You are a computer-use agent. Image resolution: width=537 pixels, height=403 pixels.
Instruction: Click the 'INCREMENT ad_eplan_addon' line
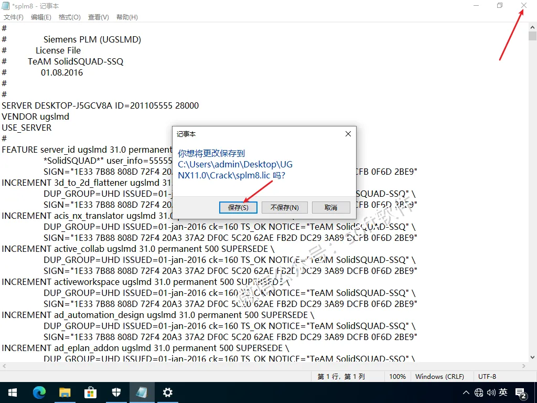click(146, 348)
